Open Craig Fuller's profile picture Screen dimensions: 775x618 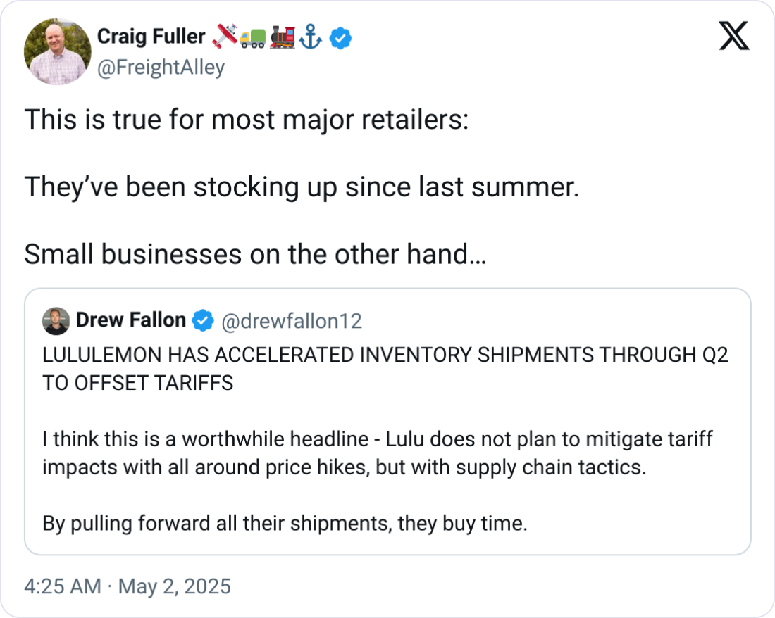pos(58,51)
